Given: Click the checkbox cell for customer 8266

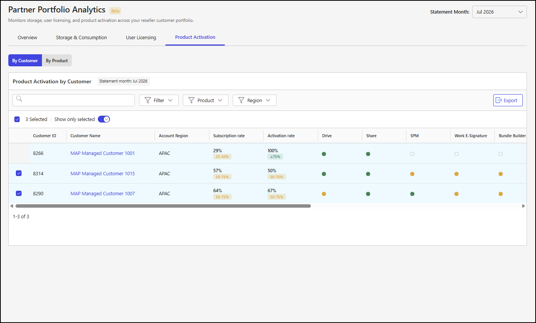Looking at the screenshot, I should coord(19,153).
